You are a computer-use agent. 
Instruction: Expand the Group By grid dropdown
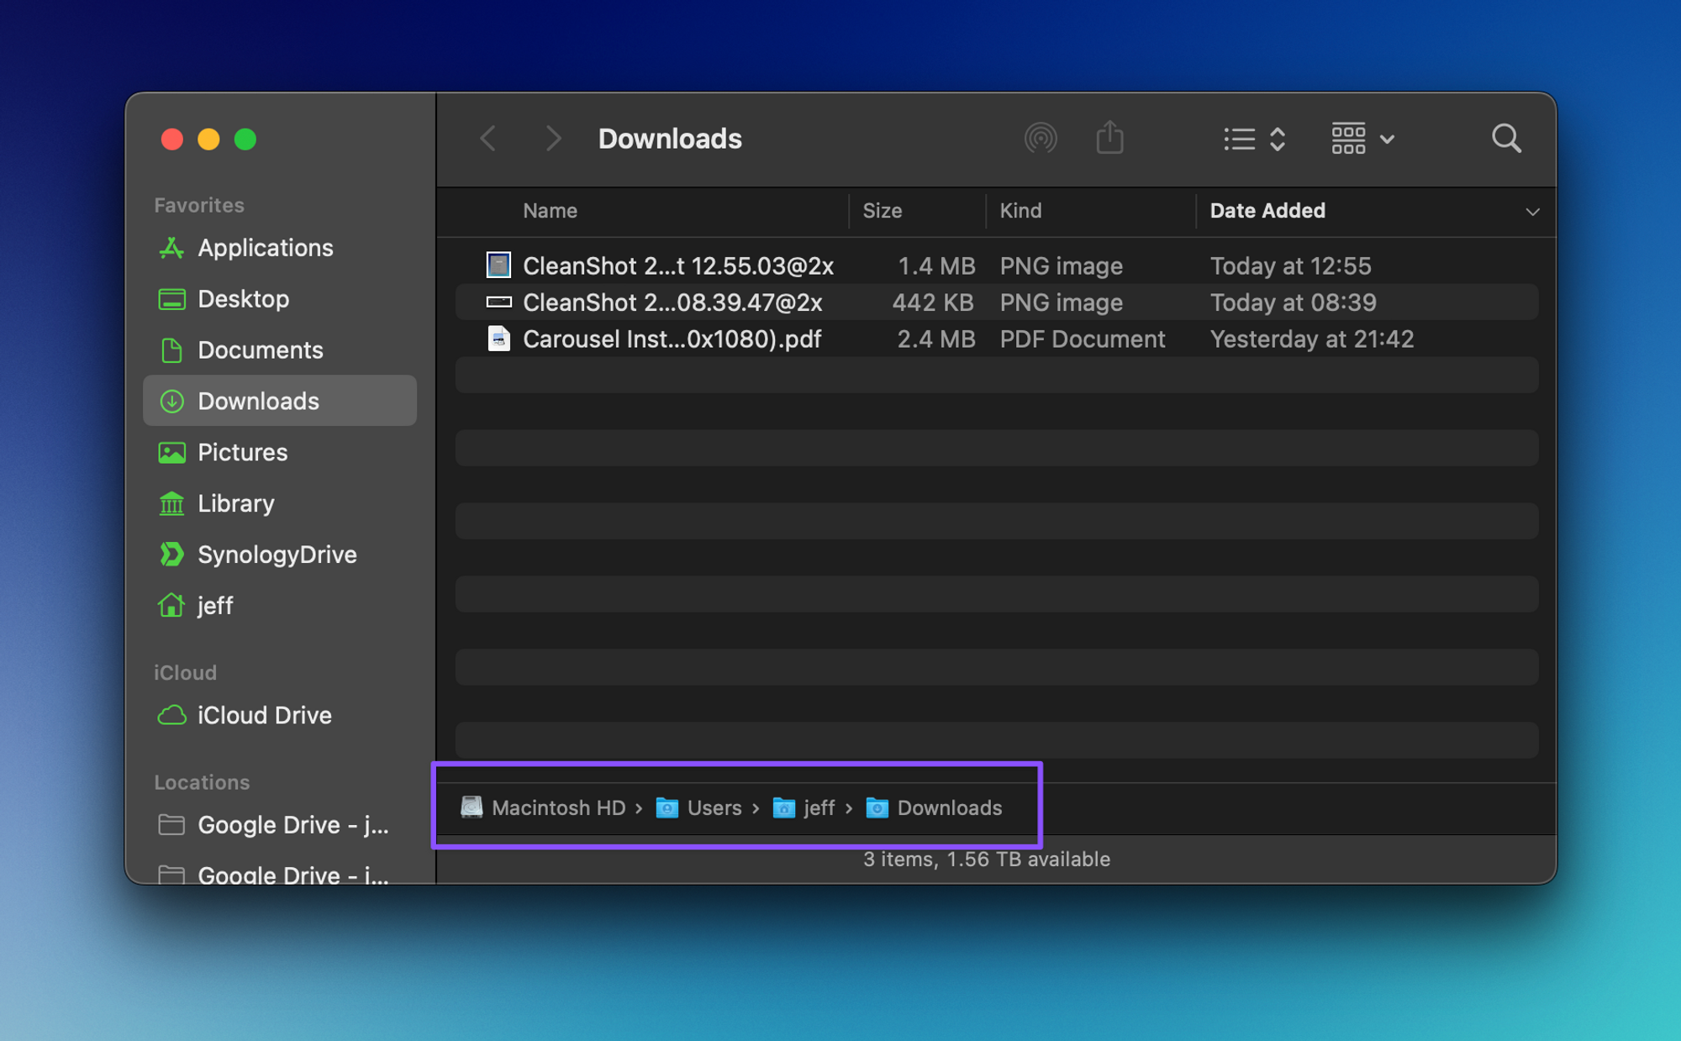coord(1362,139)
